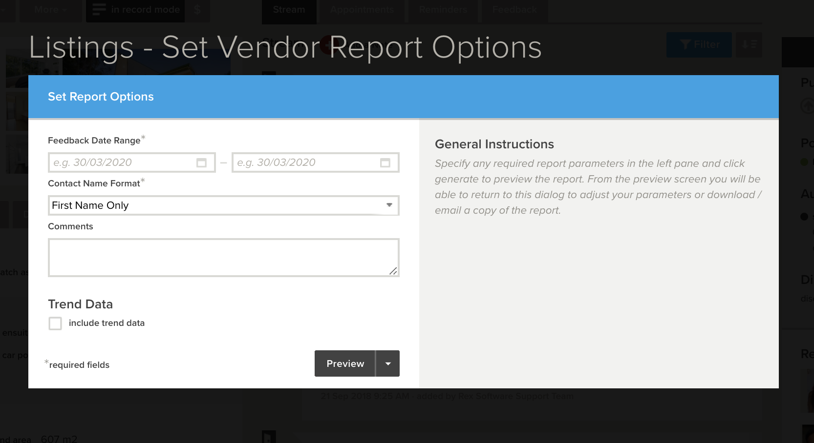Viewport: 814px width, 443px height.
Task: Switch to the Appointments tab
Action: 361,8
